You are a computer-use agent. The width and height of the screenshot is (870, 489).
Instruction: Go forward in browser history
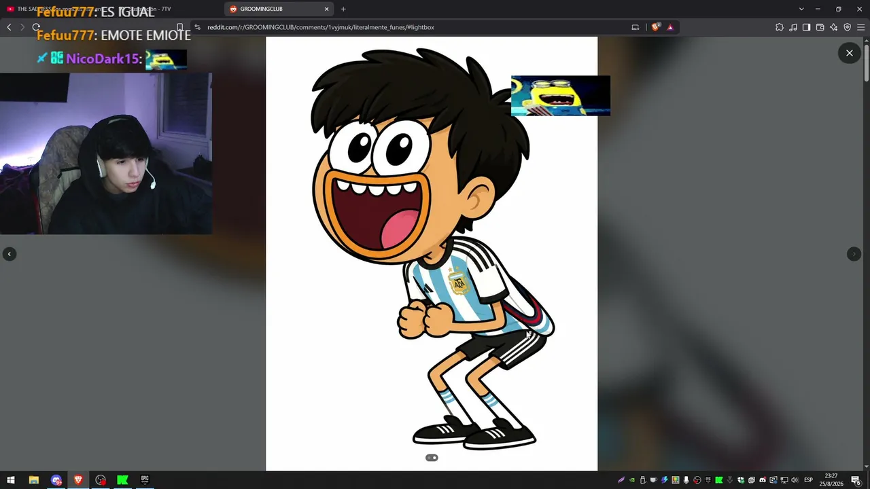[22, 27]
